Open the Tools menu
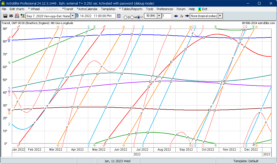Screen dimensions: 277x164 click(x=150, y=9)
